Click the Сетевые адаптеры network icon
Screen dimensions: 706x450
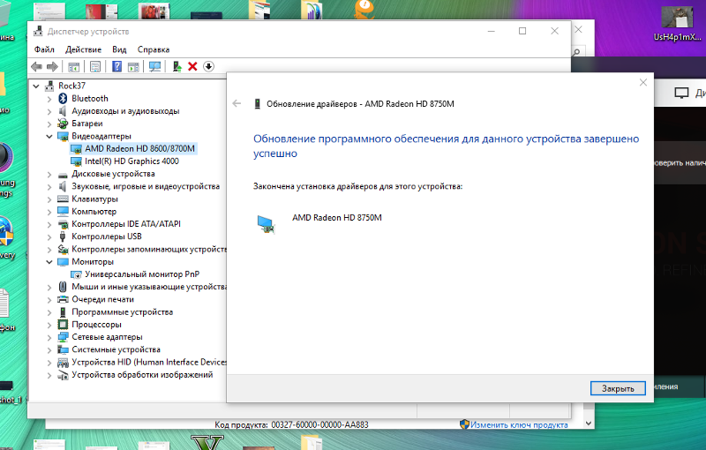click(63, 337)
